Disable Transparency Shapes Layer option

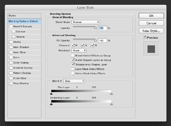[x=73, y=64]
